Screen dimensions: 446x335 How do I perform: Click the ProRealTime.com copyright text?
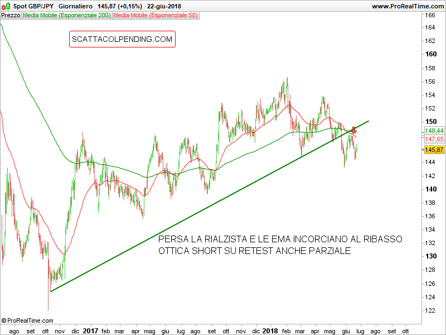point(30,320)
